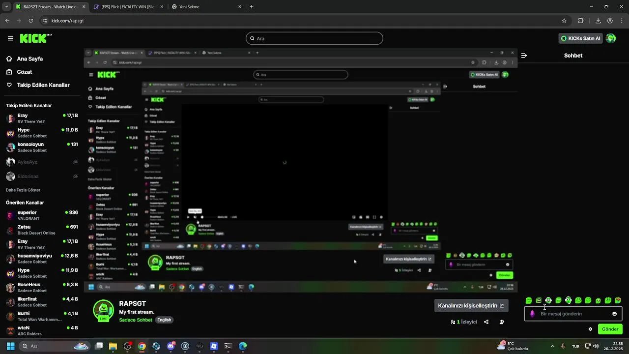Open the emoji picker in chat input

click(614, 314)
